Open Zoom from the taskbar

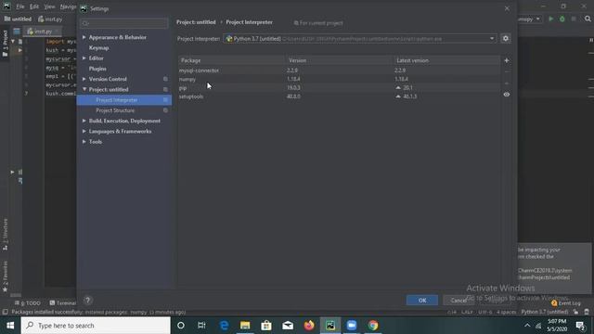click(352, 326)
